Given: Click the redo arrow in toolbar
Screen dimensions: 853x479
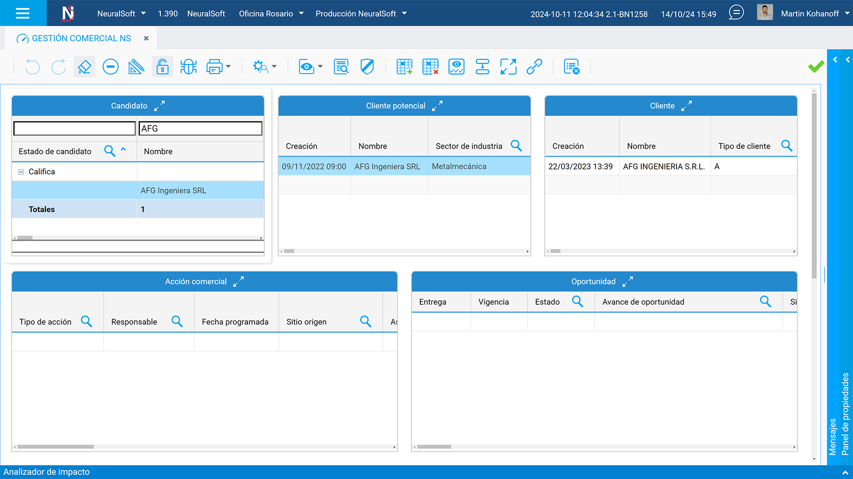Looking at the screenshot, I should [58, 67].
